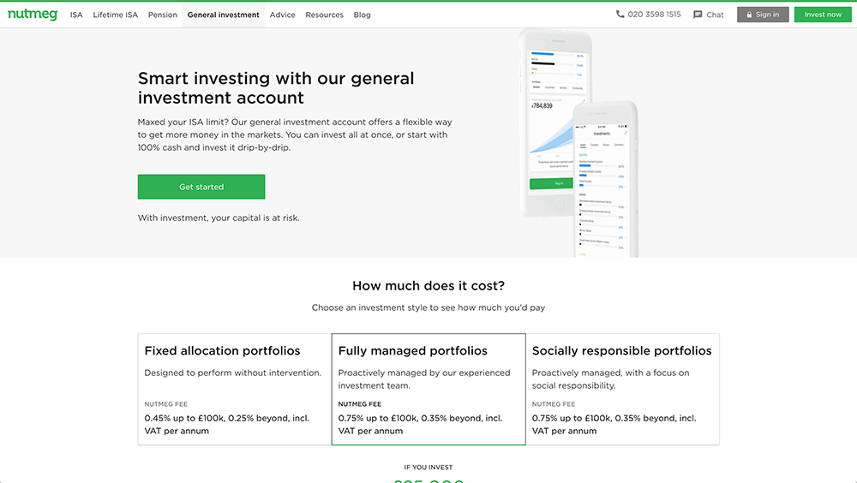857x483 pixels.
Task: Navigate to Resources
Action: [324, 15]
